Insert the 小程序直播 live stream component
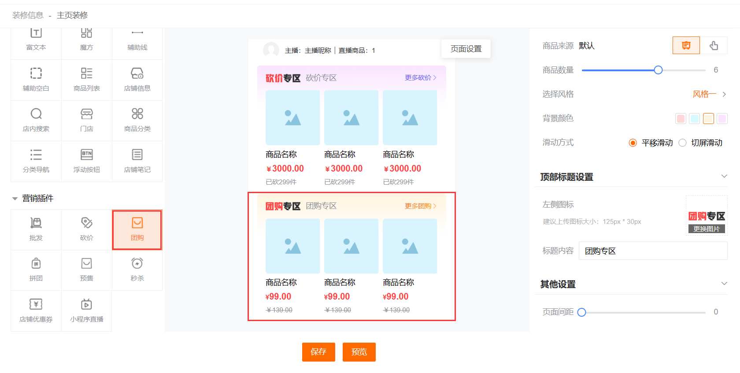Viewport: 740px width, 373px height. pos(87,310)
